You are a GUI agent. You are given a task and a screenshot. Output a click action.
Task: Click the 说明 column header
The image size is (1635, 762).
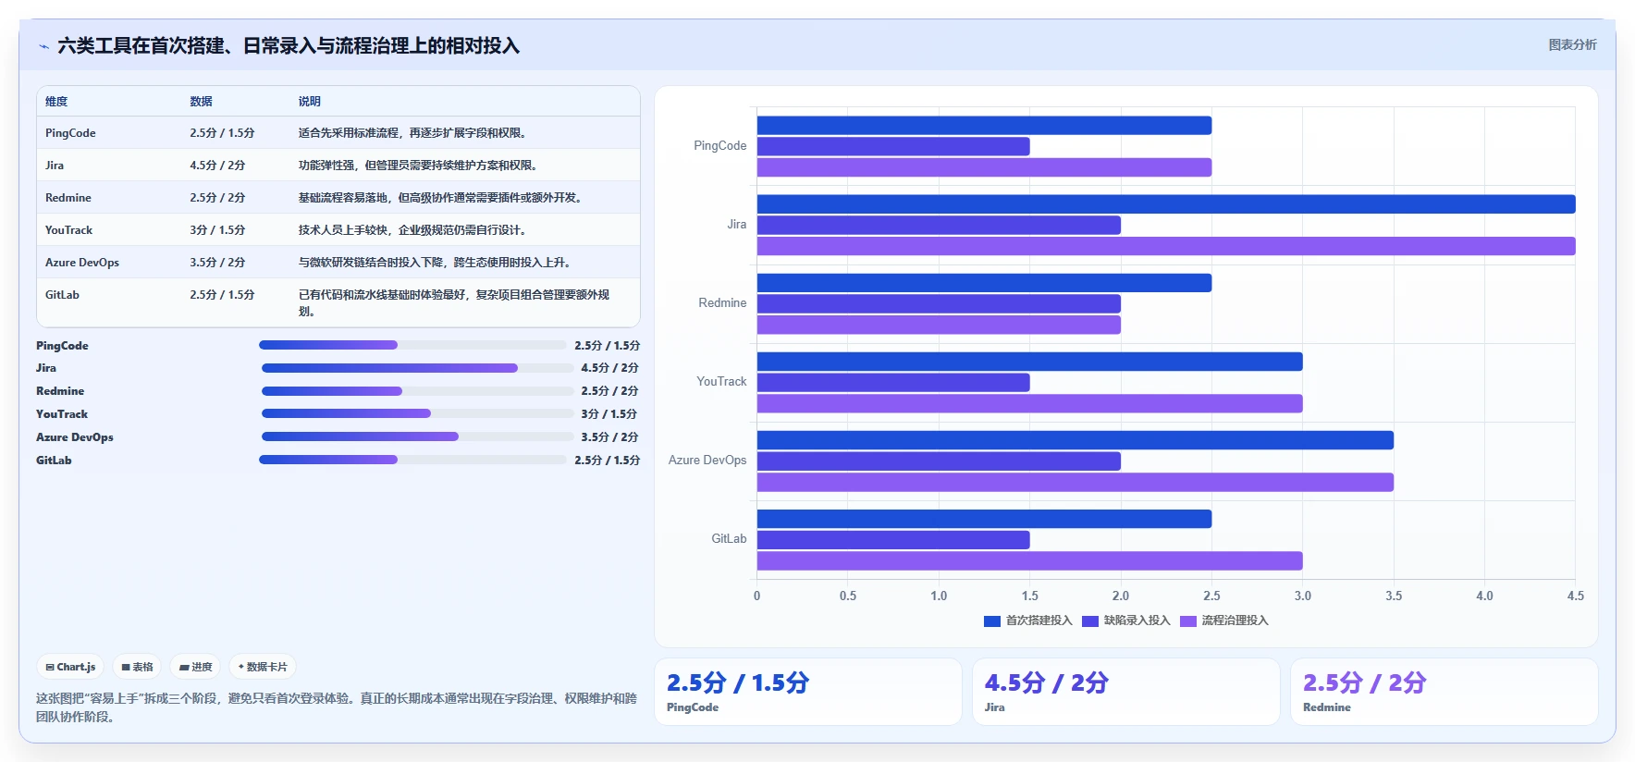tap(309, 102)
